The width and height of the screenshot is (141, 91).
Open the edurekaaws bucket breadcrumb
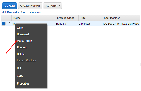[x=32, y=12]
